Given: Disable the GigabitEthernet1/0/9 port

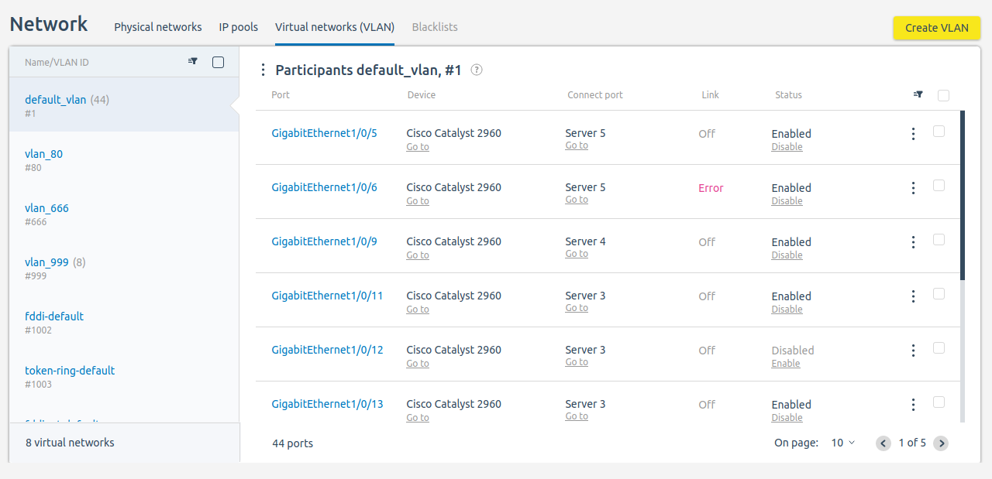Looking at the screenshot, I should pyautogui.click(x=787, y=255).
